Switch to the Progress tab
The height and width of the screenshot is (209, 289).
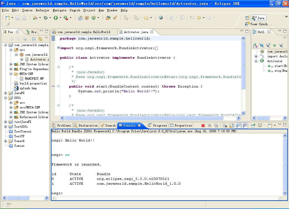(157, 125)
